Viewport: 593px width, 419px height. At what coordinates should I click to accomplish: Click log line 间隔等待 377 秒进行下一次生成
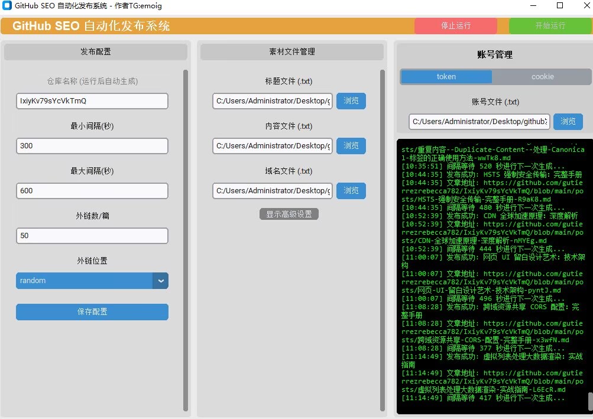[x=483, y=348]
